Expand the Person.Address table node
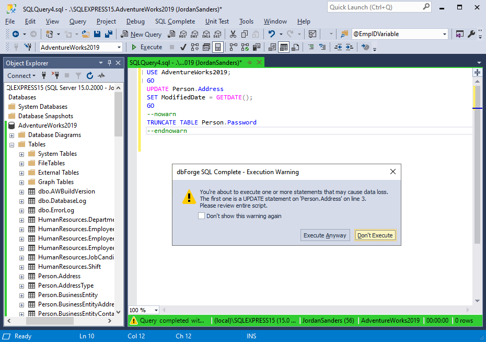The image size is (486, 342). tap(22, 277)
